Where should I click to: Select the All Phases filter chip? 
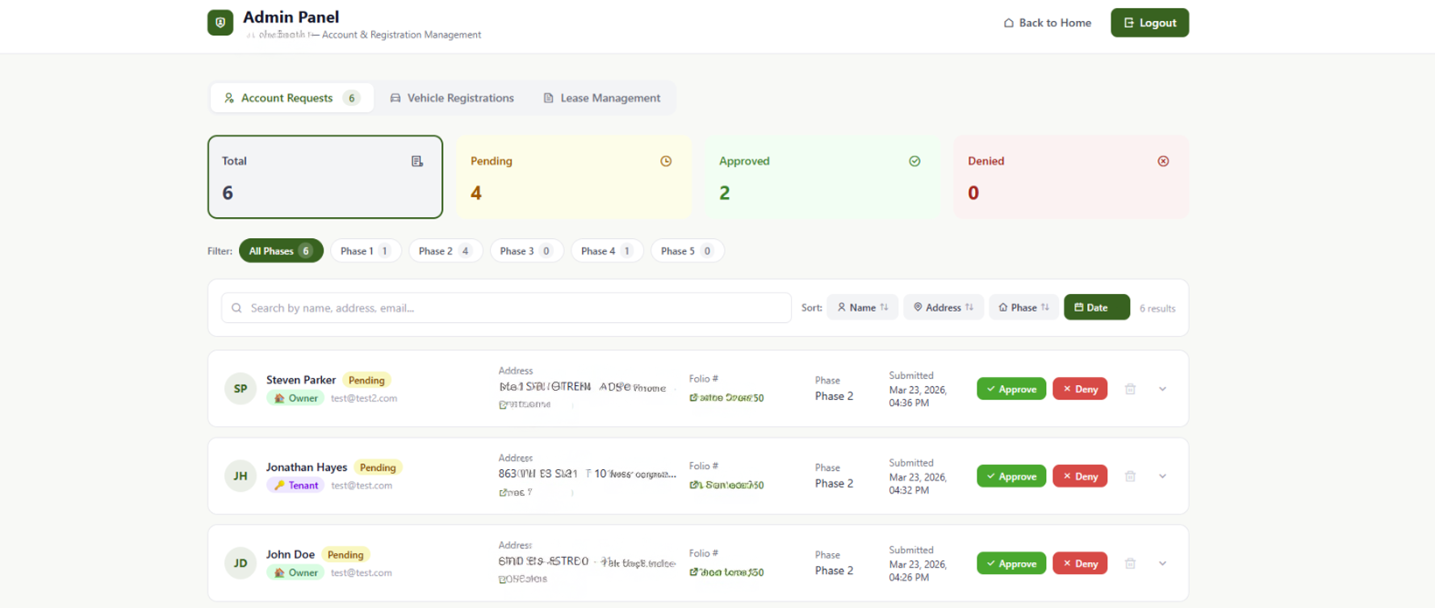280,251
